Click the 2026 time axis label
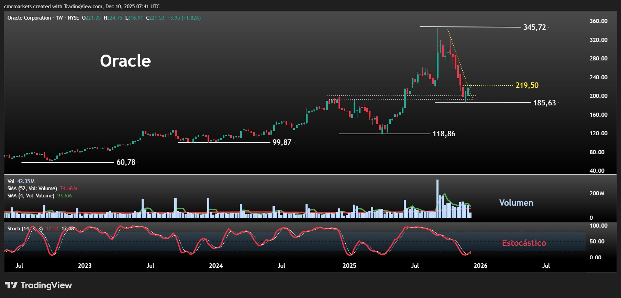Image resolution: width=621 pixels, height=298 pixels. [x=480, y=266]
